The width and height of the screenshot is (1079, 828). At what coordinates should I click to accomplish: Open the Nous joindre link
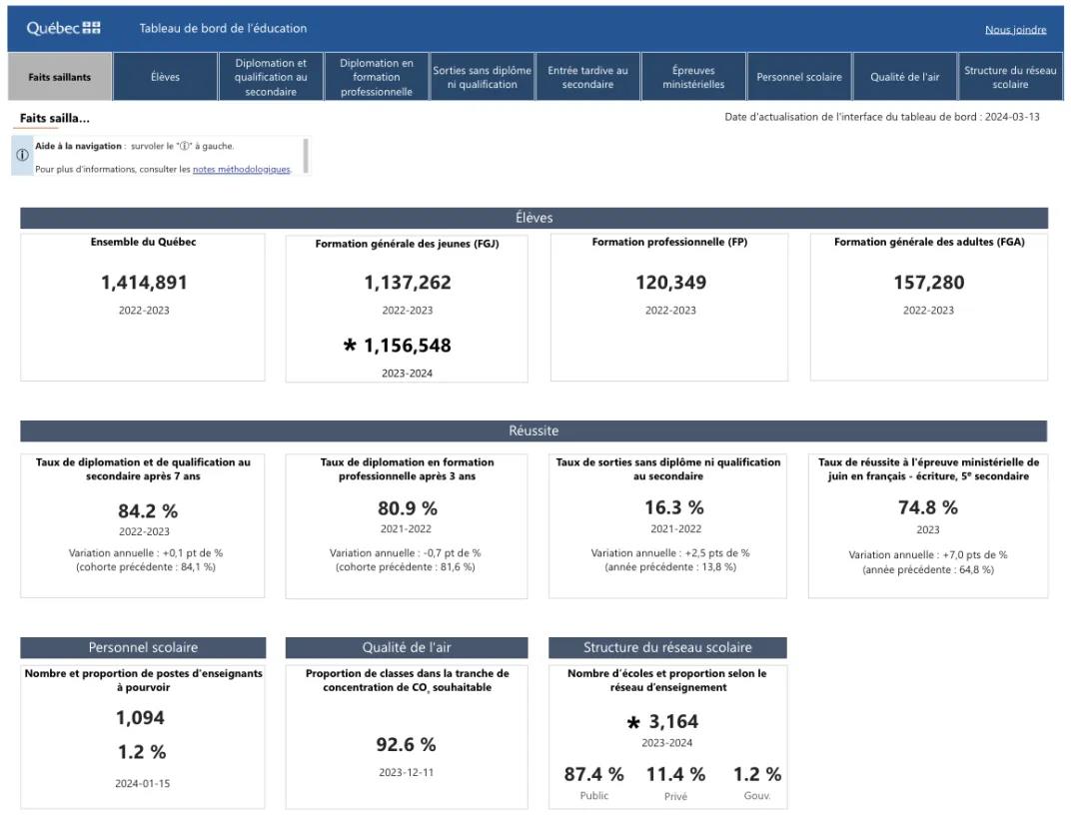click(1015, 30)
